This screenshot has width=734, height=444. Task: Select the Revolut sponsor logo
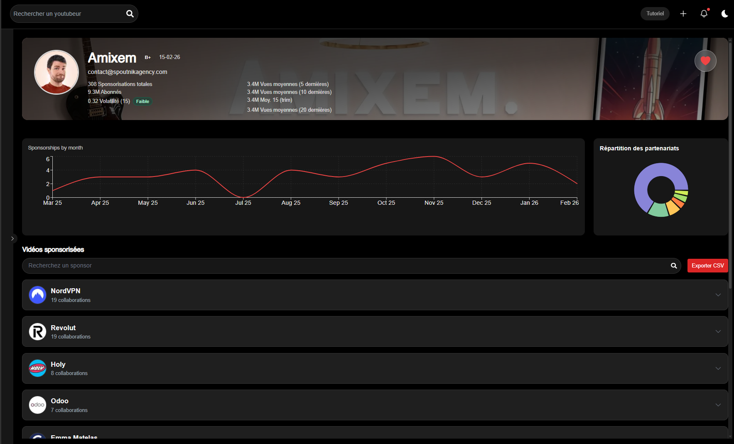(37, 331)
